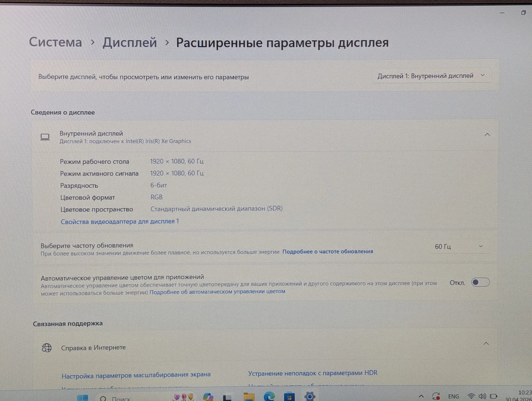Go to Дисплей in the breadcrumb
532x401 pixels.
130,42
